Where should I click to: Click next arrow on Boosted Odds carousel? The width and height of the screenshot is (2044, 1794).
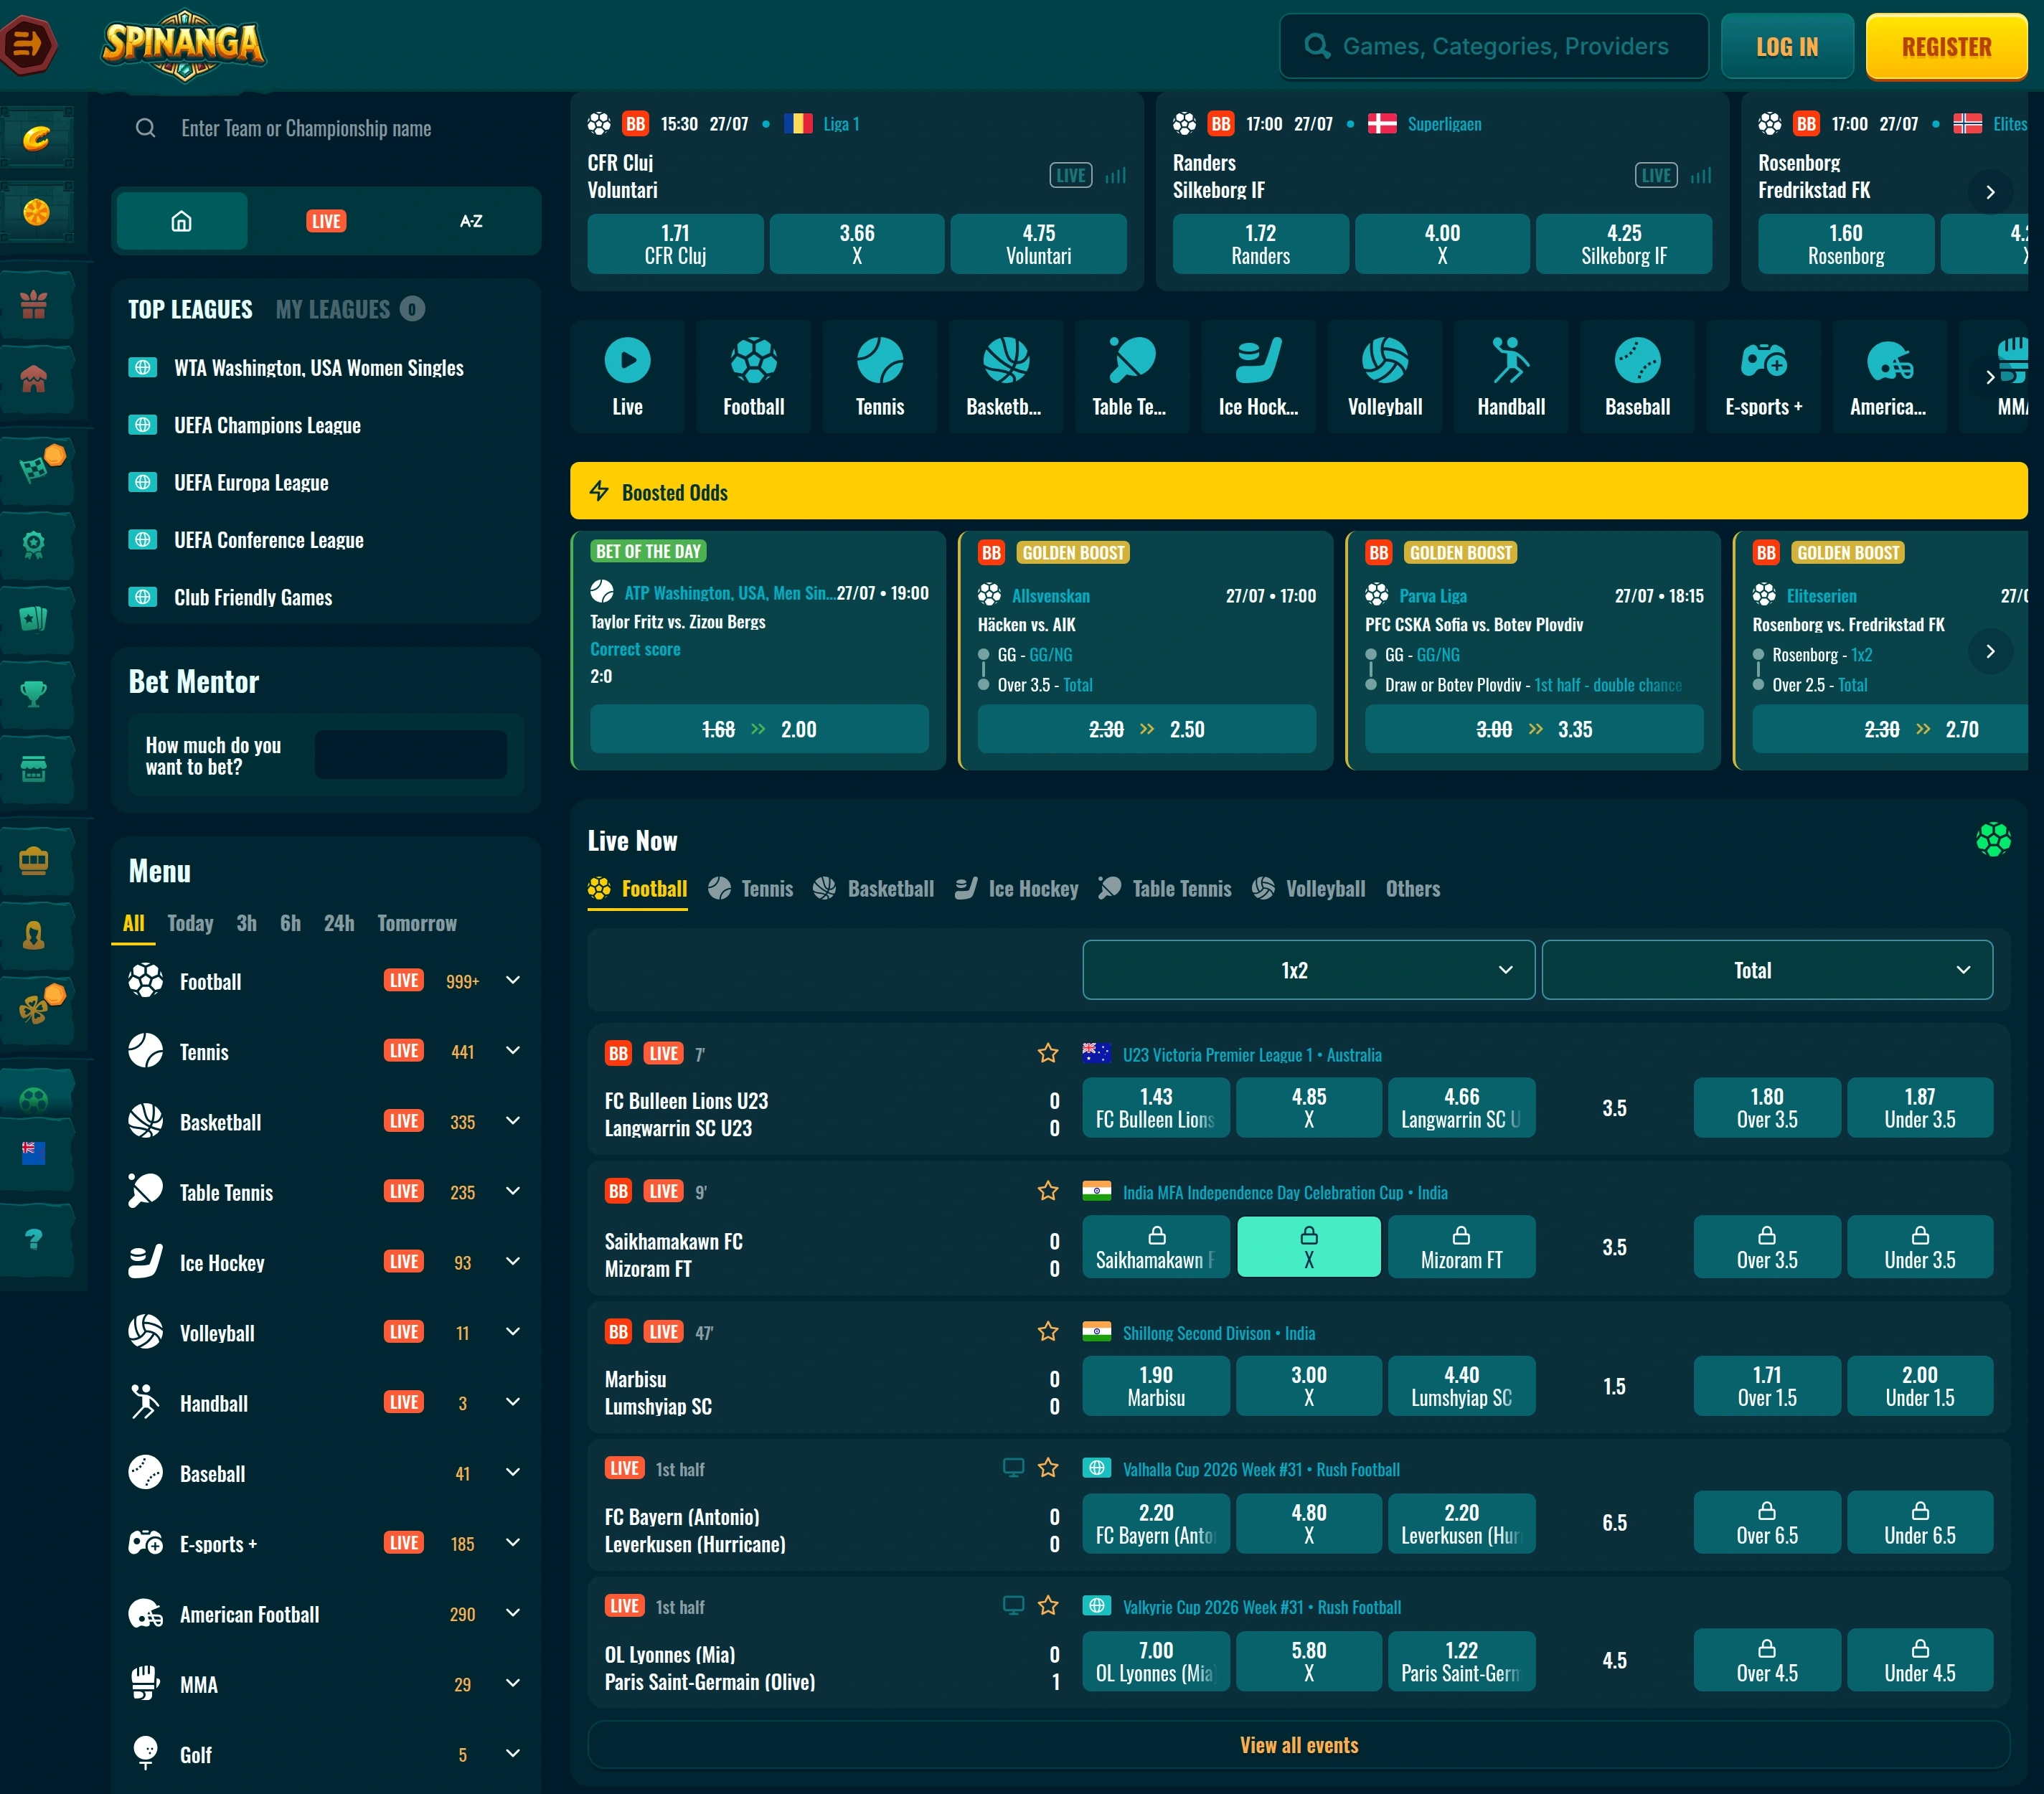click(1990, 651)
